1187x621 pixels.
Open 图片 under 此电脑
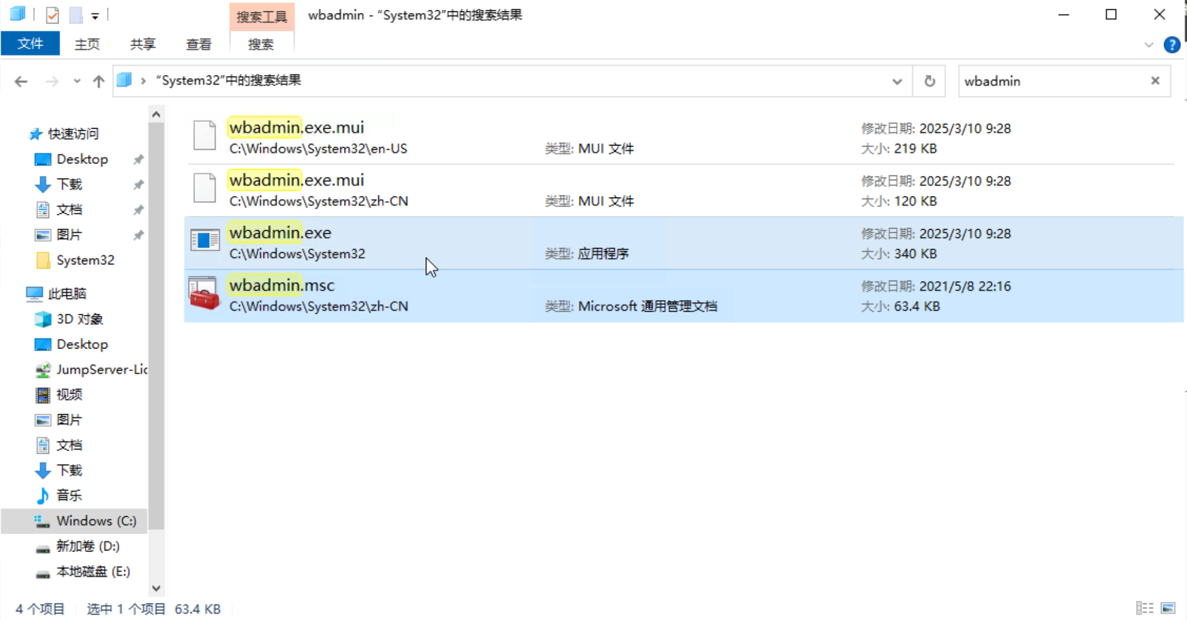pyautogui.click(x=69, y=420)
